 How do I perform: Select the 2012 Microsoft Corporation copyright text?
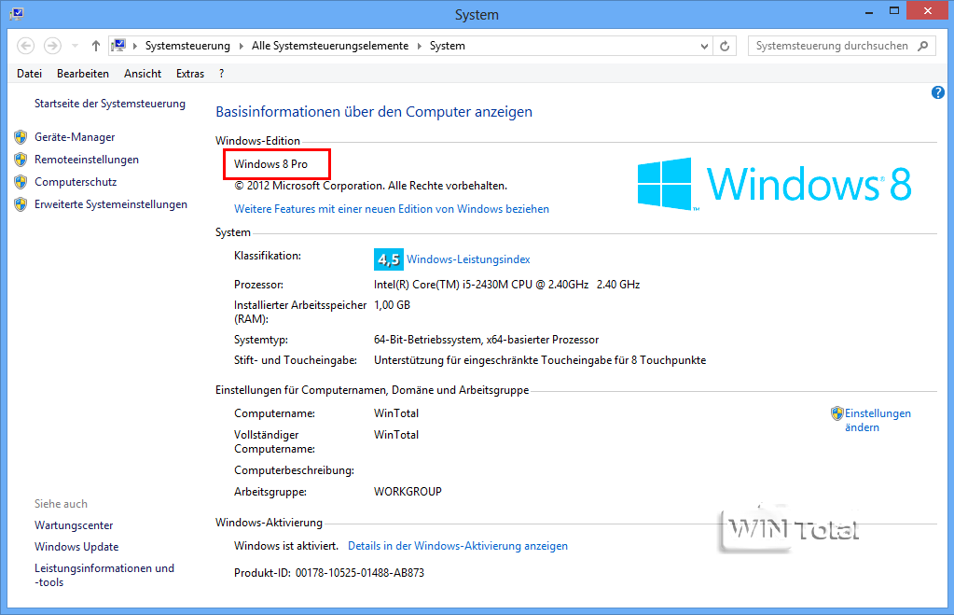pos(370,186)
